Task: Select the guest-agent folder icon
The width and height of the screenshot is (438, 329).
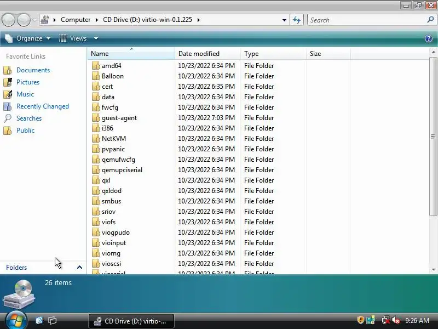Action: coord(96,117)
